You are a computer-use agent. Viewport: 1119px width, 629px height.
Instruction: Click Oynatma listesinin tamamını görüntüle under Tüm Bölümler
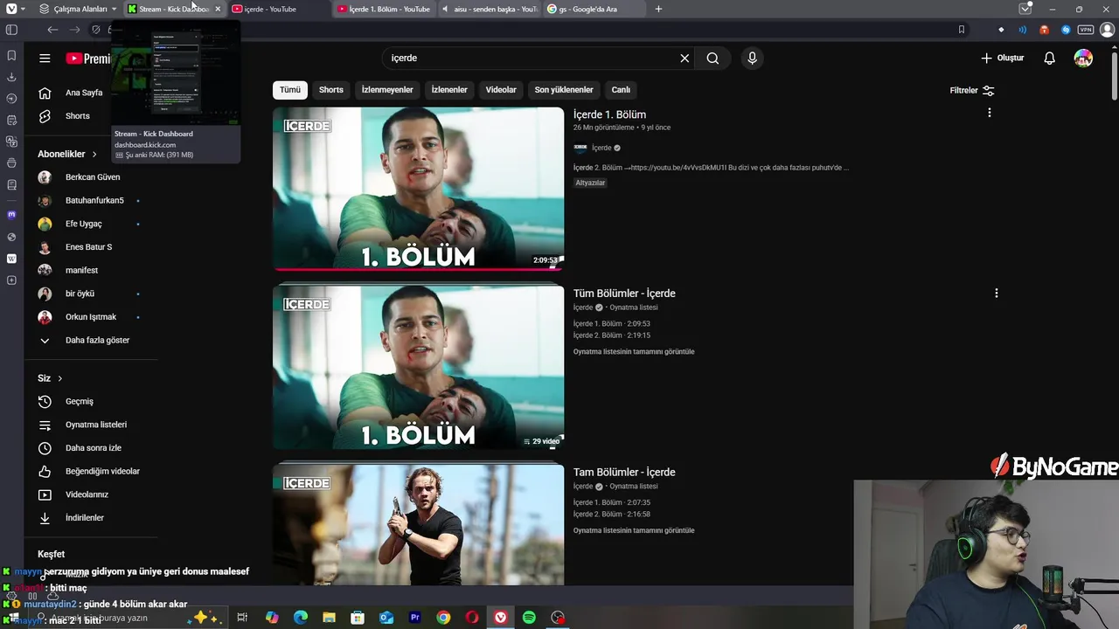point(634,352)
